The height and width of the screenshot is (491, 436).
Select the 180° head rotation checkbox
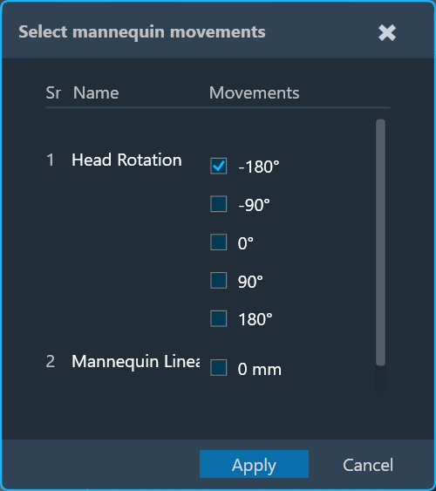pyautogui.click(x=219, y=318)
